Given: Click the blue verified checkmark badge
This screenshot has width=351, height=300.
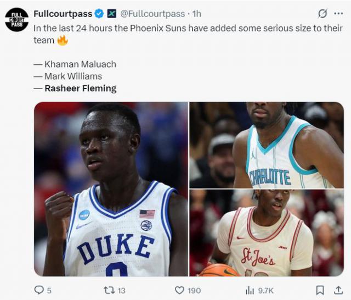Looking at the screenshot, I should click(99, 14).
